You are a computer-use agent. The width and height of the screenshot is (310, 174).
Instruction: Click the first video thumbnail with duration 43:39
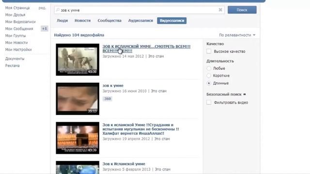(77, 59)
